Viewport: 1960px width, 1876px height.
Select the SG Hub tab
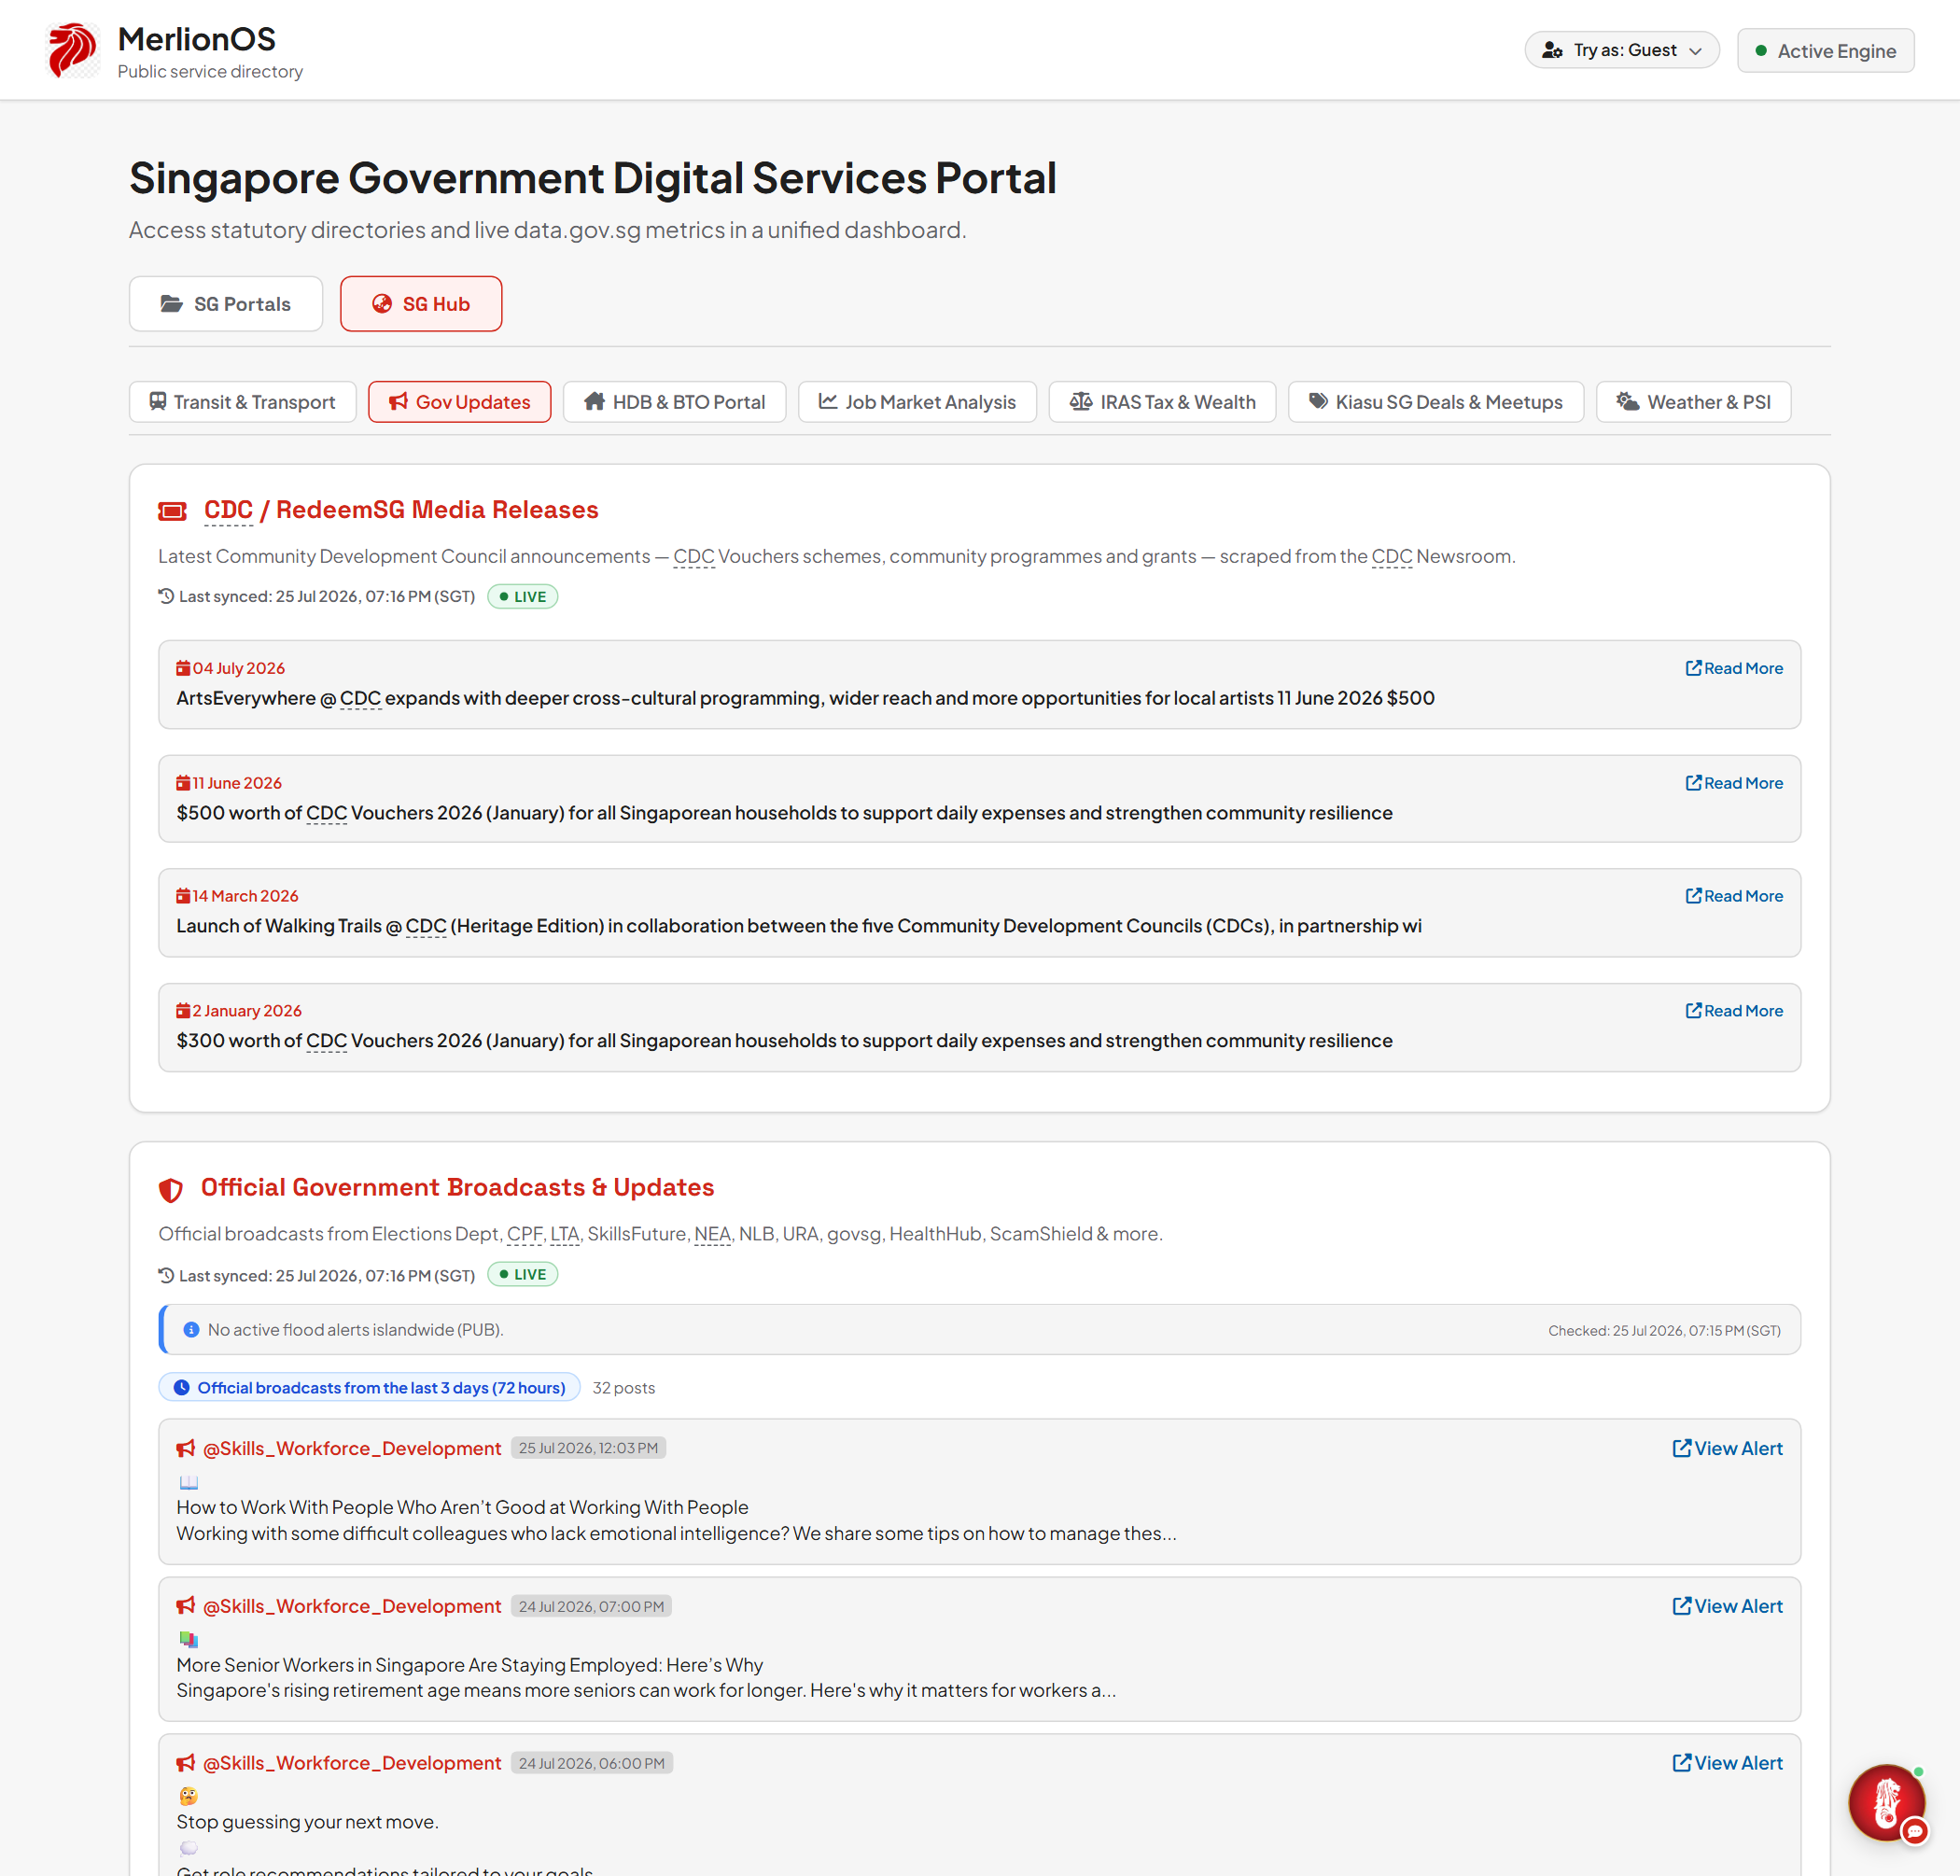(x=421, y=304)
